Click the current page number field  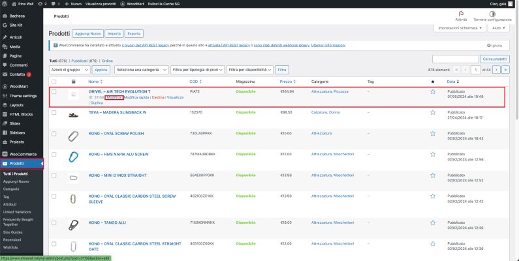pos(476,70)
